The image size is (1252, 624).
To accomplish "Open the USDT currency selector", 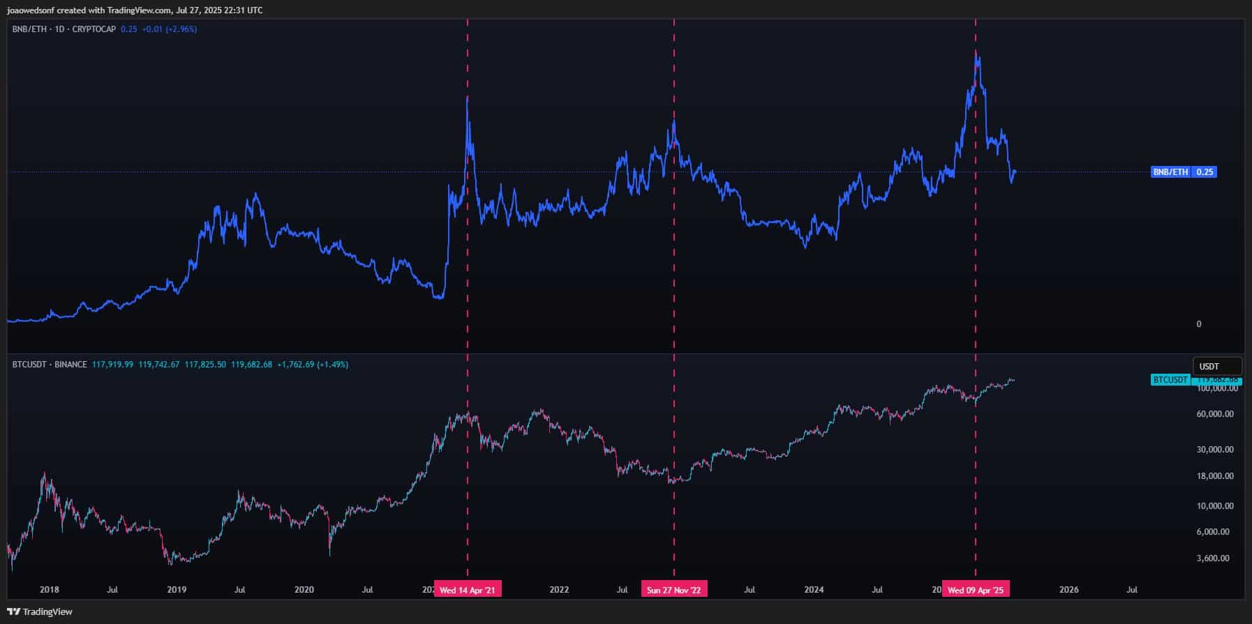I will pyautogui.click(x=1216, y=366).
